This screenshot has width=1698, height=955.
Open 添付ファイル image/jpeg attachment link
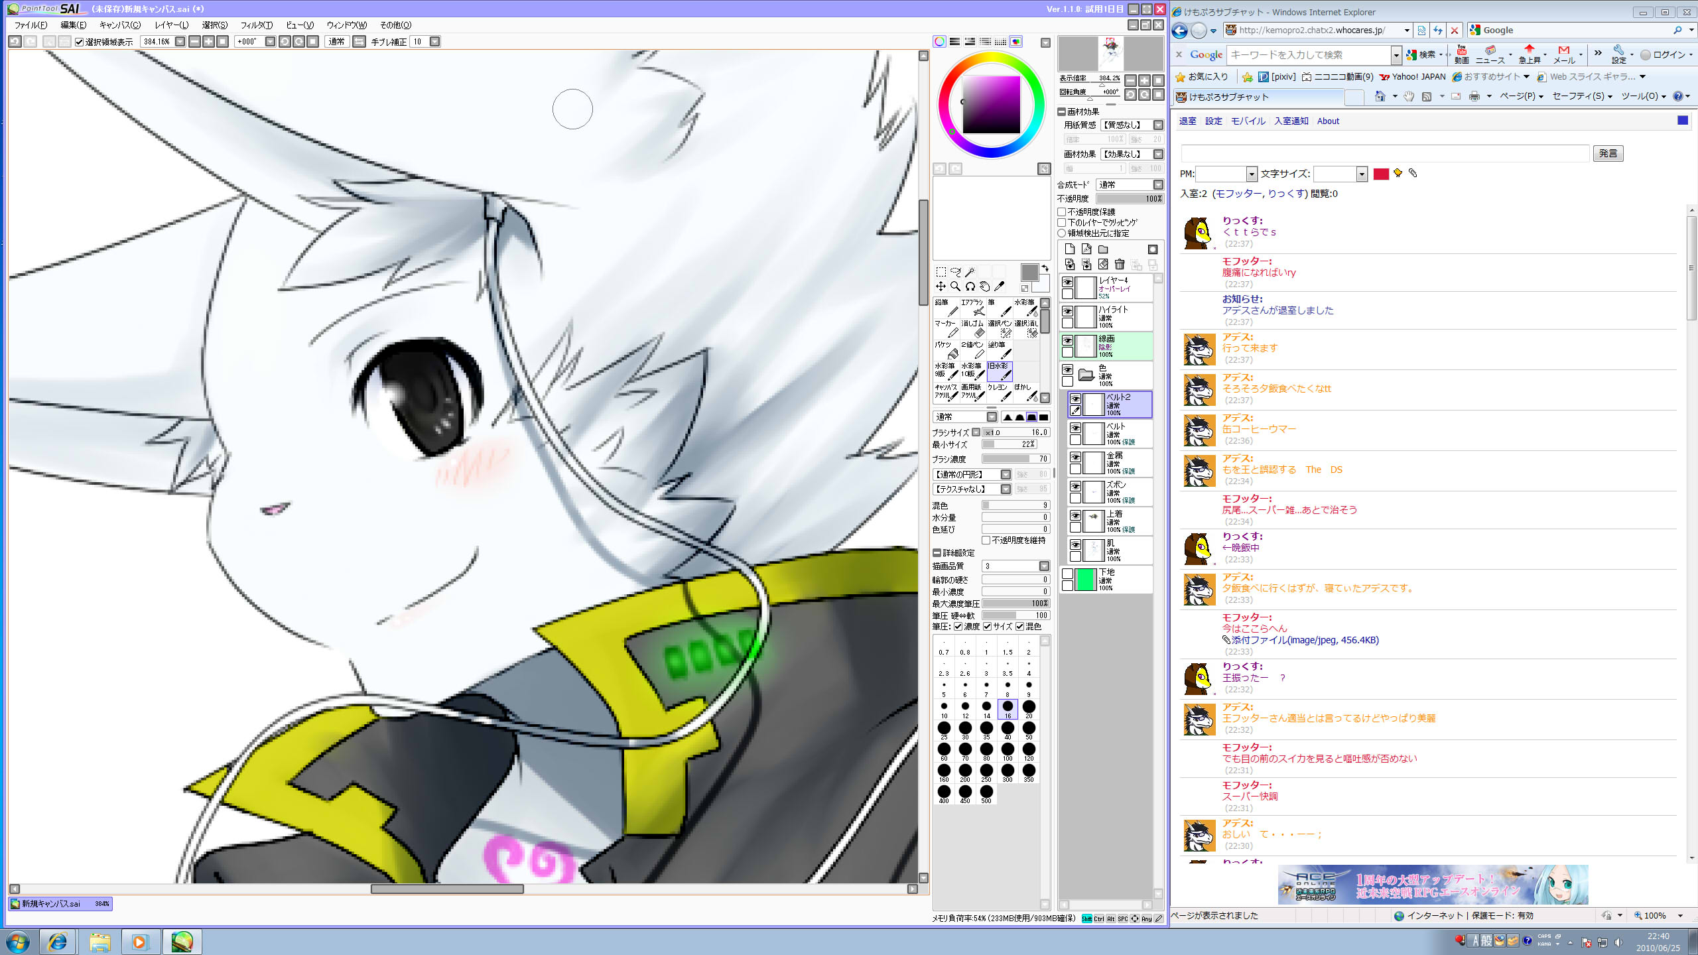pos(1305,641)
